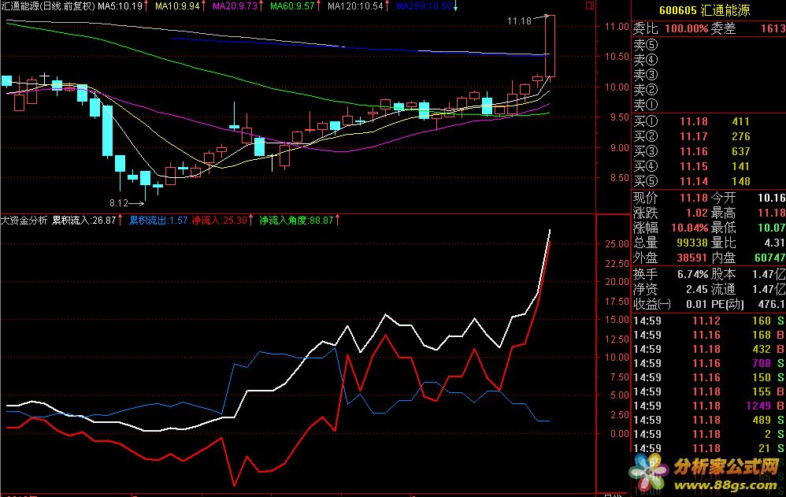The height and width of the screenshot is (497, 786).
Task: Select the MA20:9.73 indicator label
Action: pos(235,6)
